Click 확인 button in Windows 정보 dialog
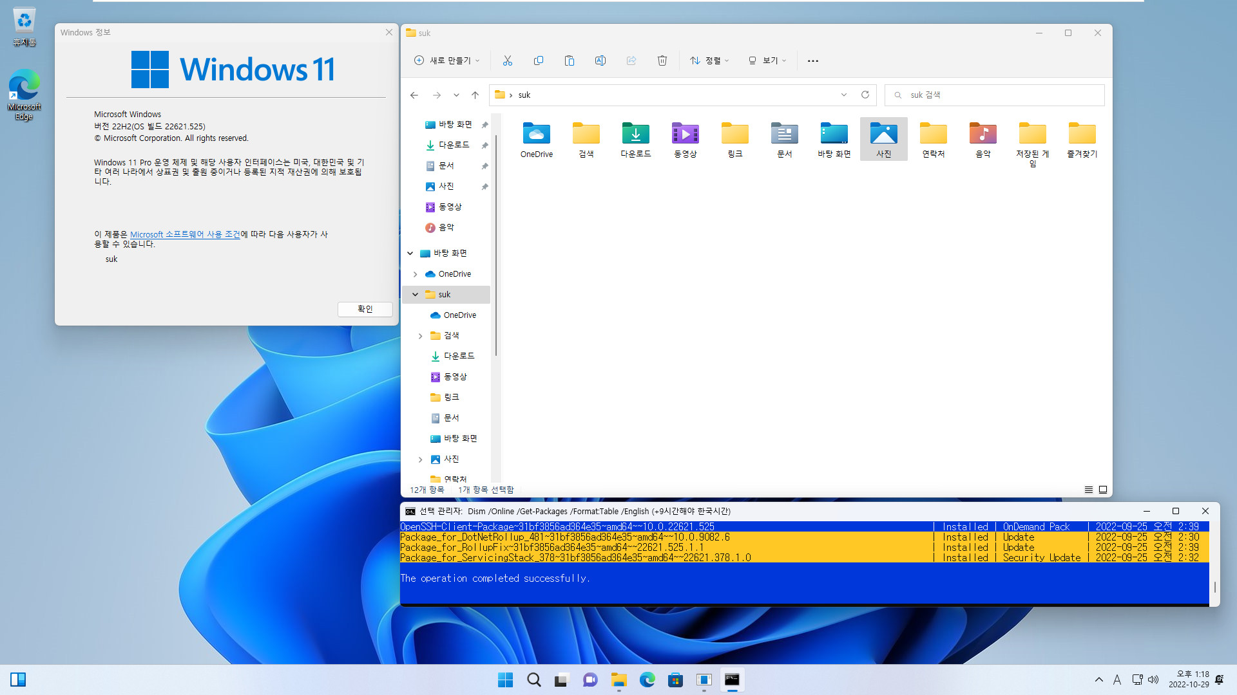The height and width of the screenshot is (695, 1237). [x=365, y=309]
